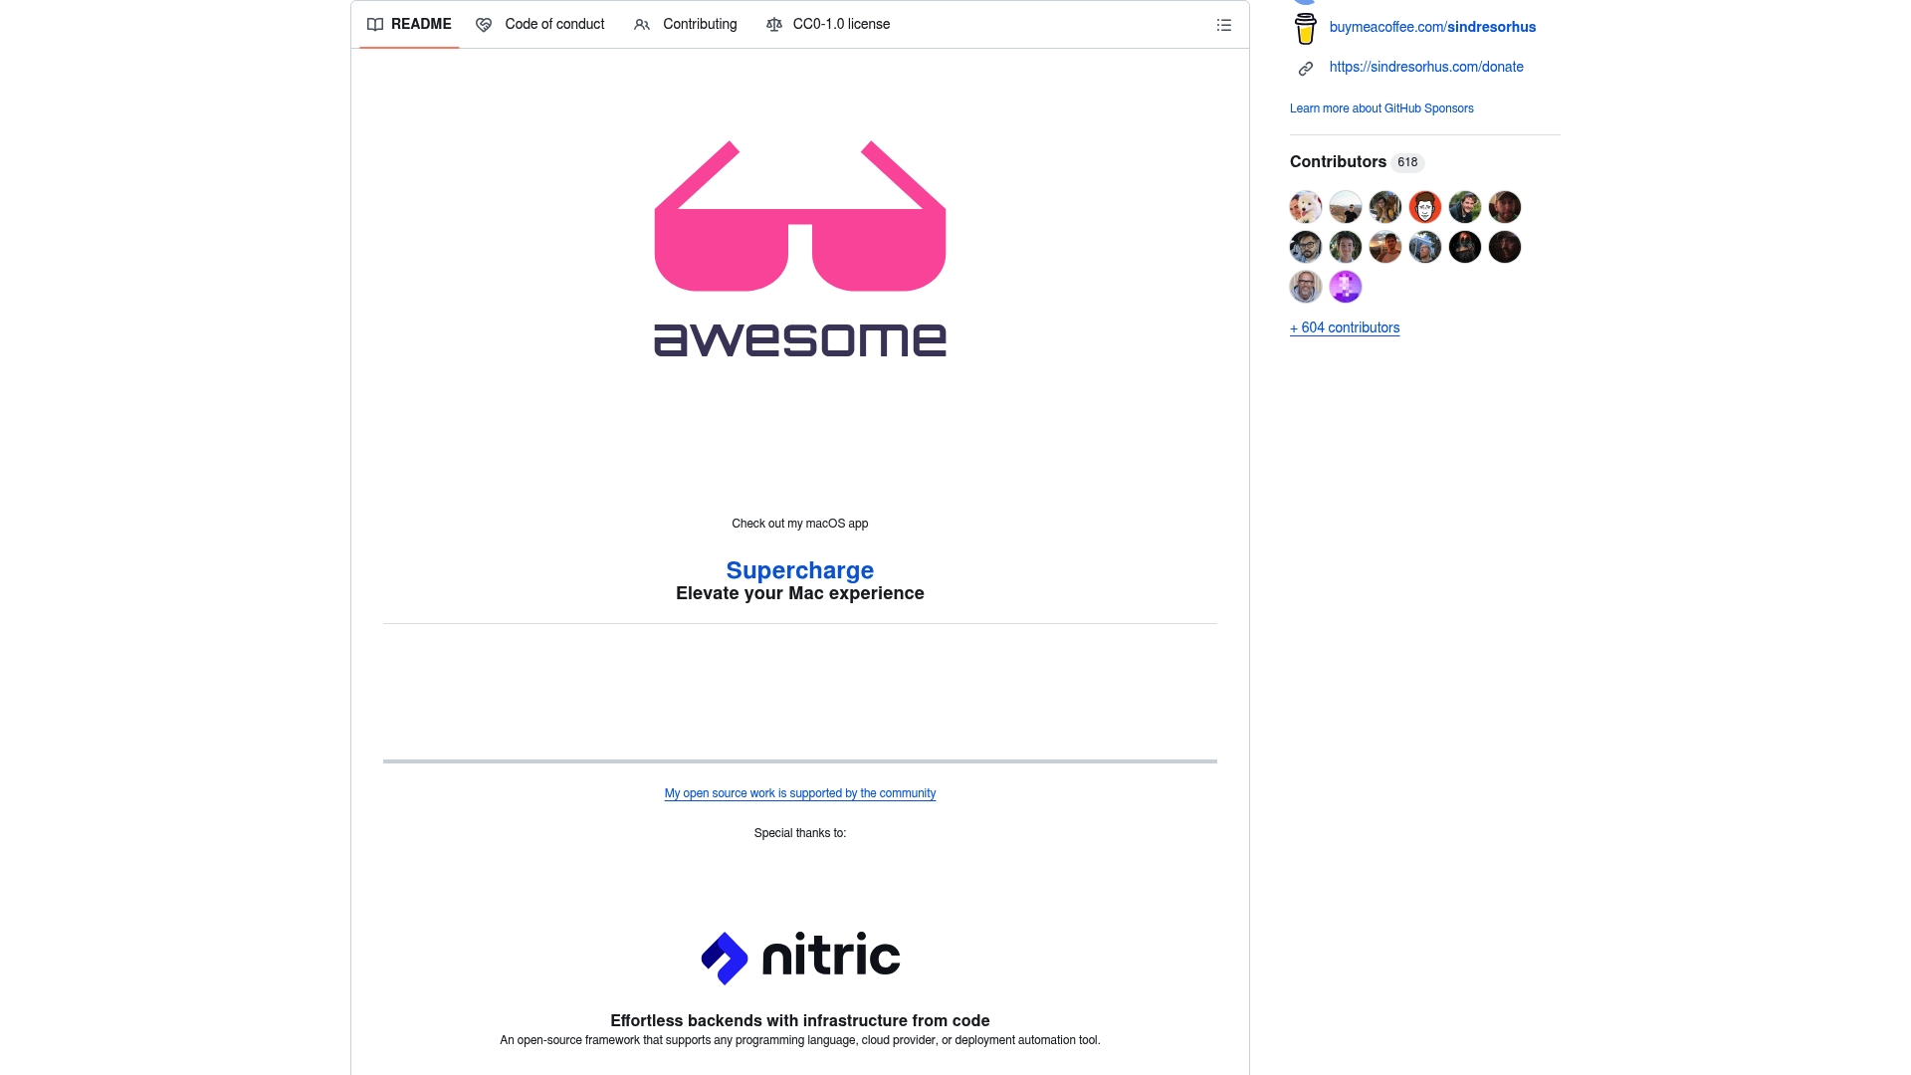Open the cartoon-face contributor avatar on red background
The width and height of the screenshot is (1911, 1075).
1424,207
